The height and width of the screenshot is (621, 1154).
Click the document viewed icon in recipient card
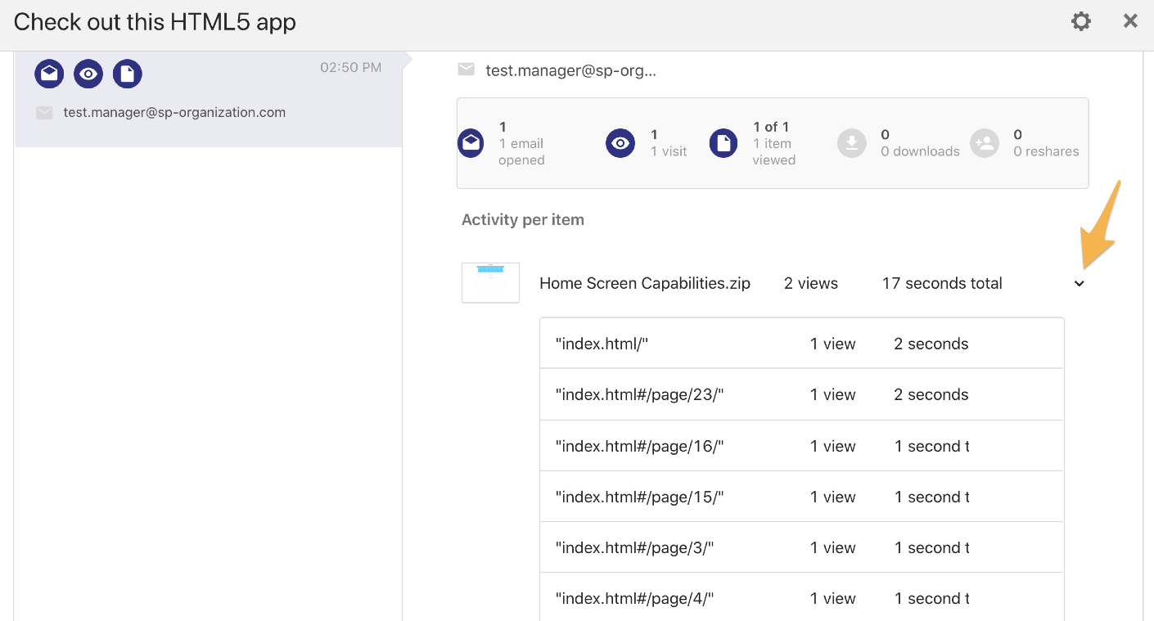point(128,74)
